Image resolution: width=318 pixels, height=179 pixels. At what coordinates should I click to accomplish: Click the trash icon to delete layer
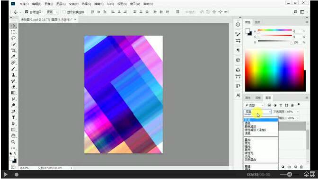301,167
